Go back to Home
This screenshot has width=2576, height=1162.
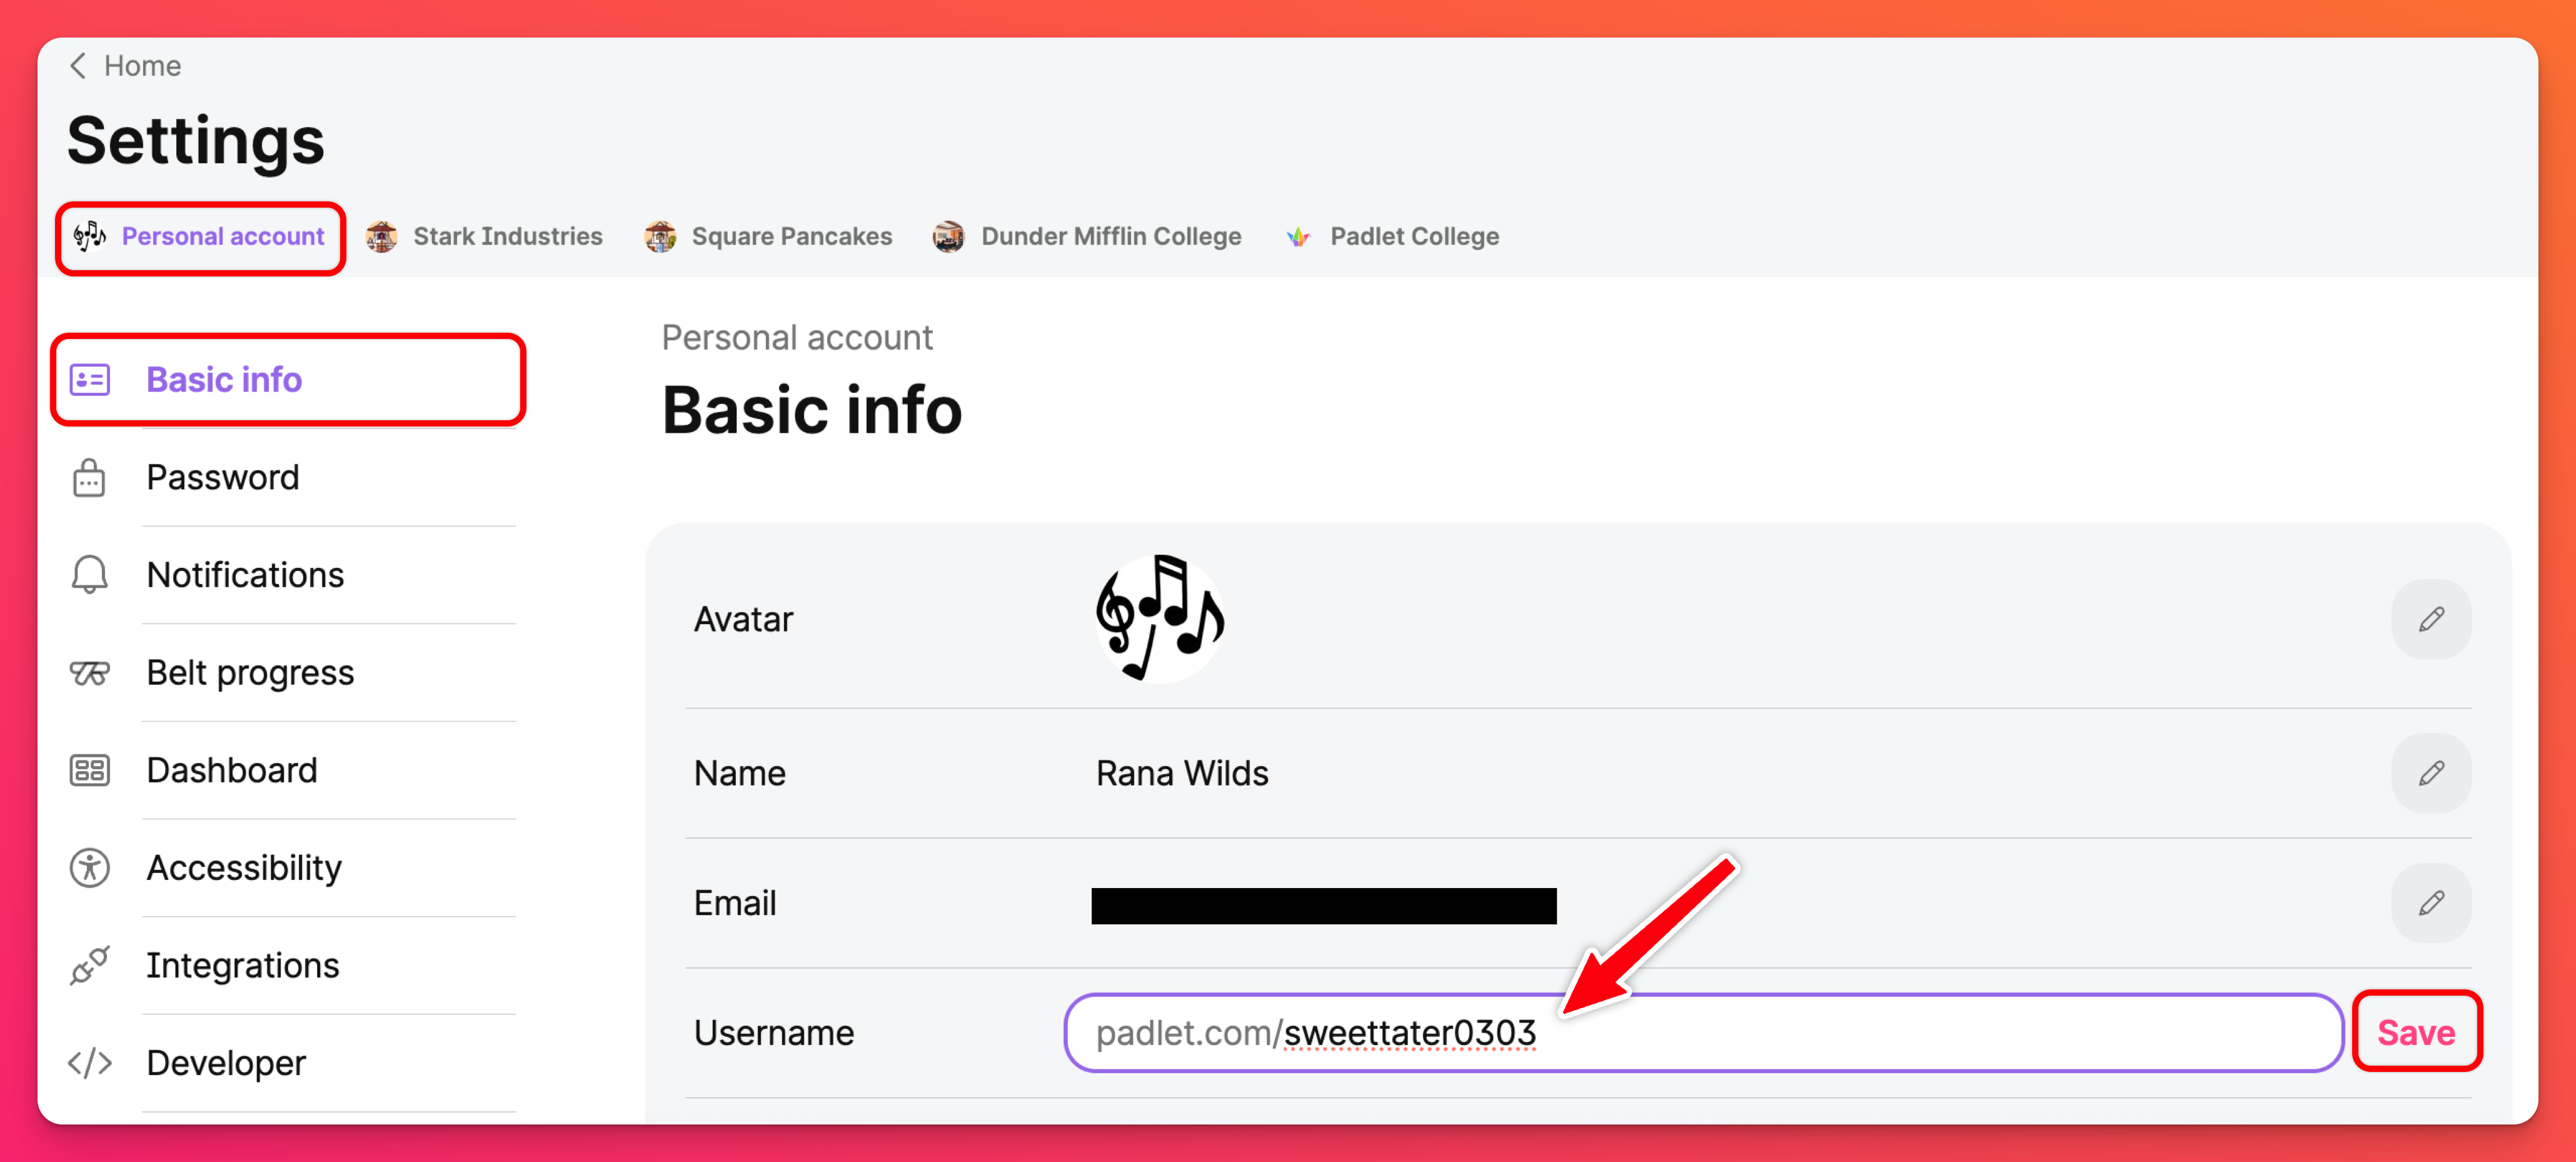pyautogui.click(x=142, y=66)
